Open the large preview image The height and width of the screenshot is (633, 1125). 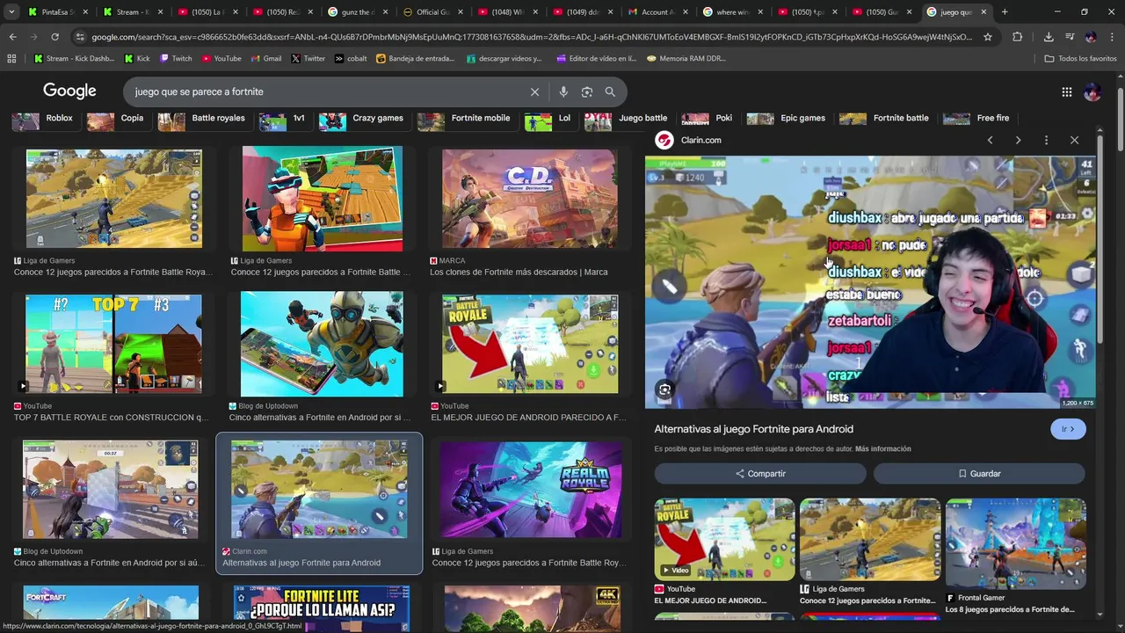coord(870,282)
